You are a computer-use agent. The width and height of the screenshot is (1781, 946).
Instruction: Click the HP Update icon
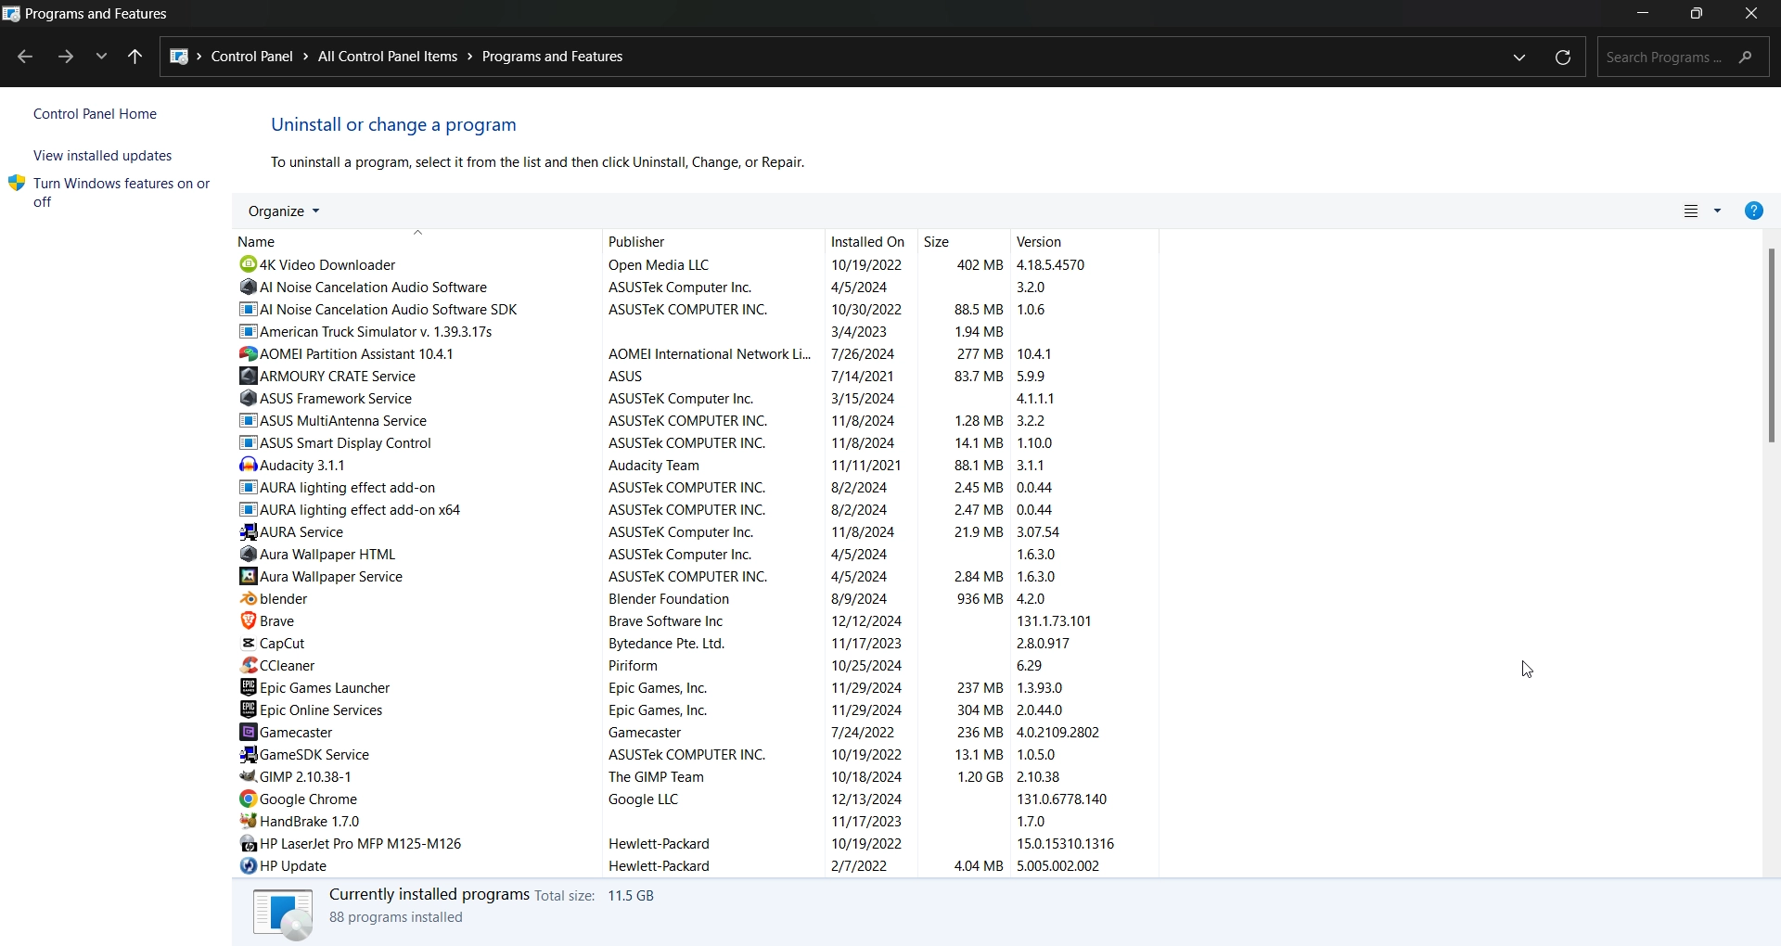tap(248, 865)
